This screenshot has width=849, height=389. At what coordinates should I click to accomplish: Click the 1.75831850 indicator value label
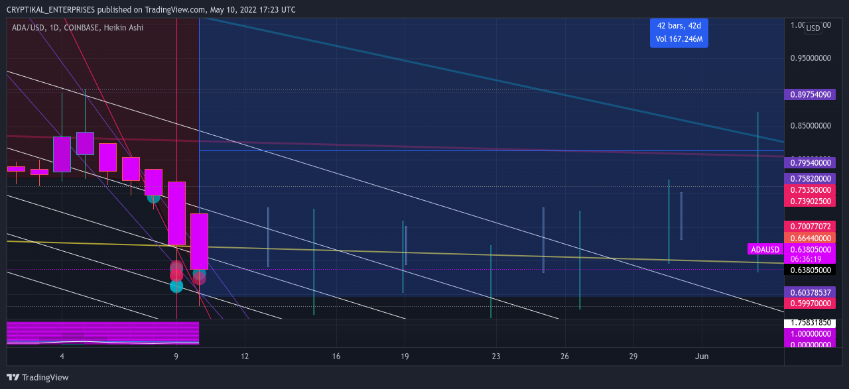click(810, 323)
